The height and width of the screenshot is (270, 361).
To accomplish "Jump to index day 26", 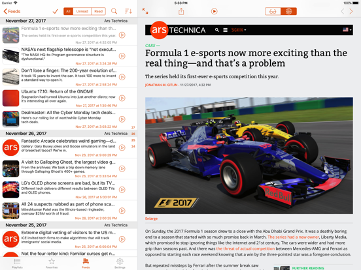I will pyautogui.click(x=133, y=134).
